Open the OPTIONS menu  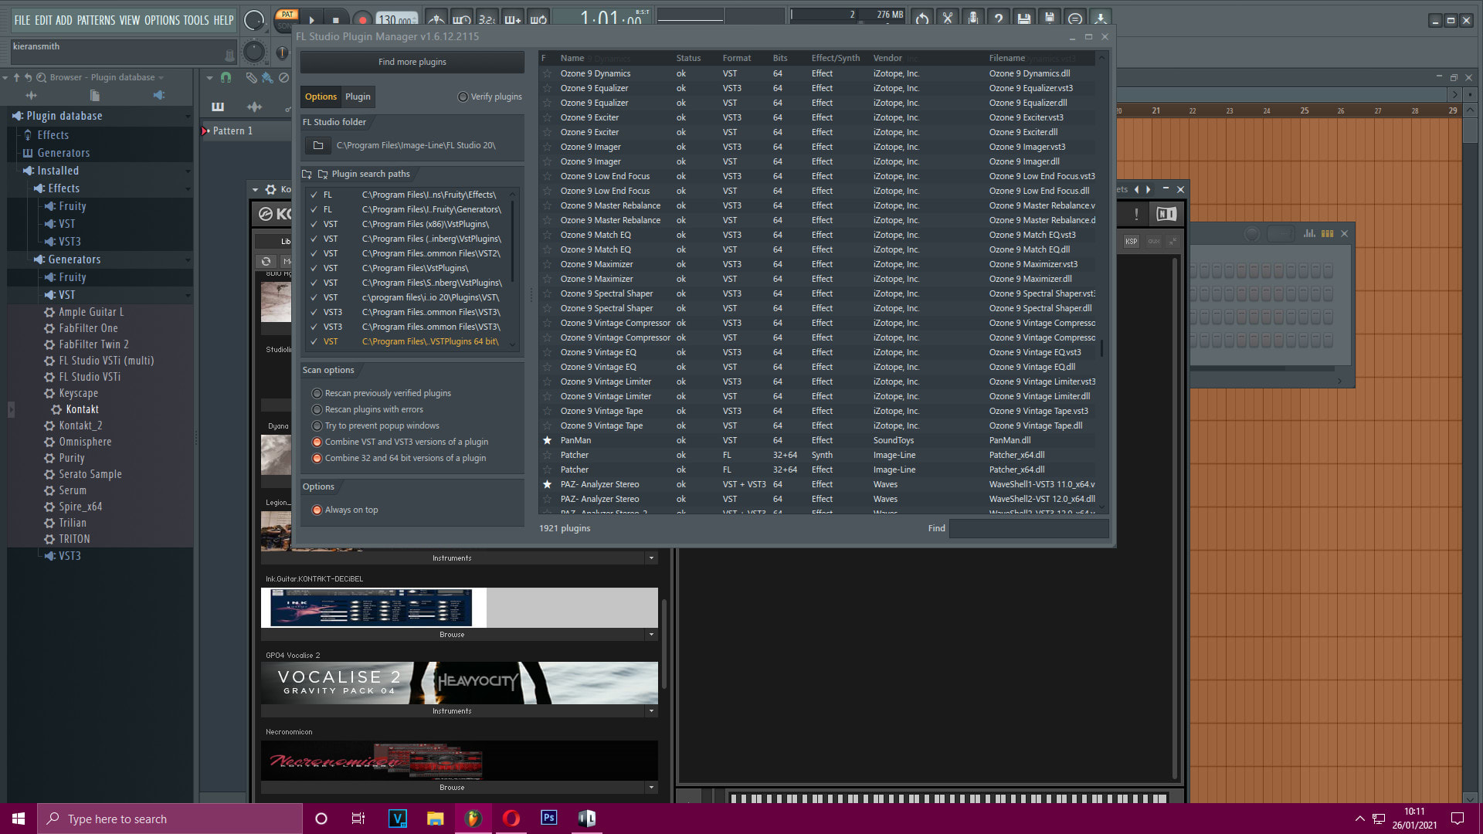point(162,20)
